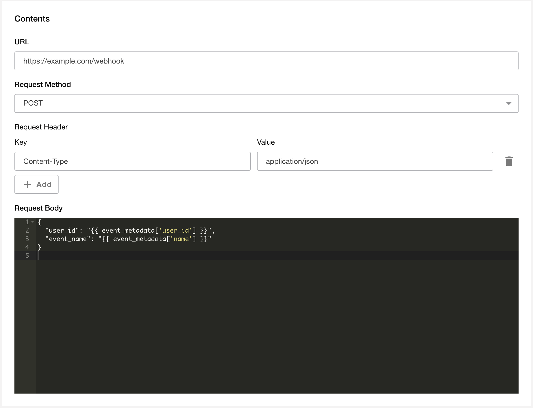
Task: Click line 3 with "event_name" in editor
Action: pyautogui.click(x=128, y=239)
